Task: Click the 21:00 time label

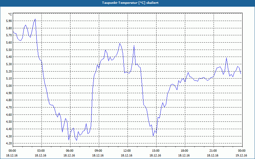Action: (x=213, y=151)
